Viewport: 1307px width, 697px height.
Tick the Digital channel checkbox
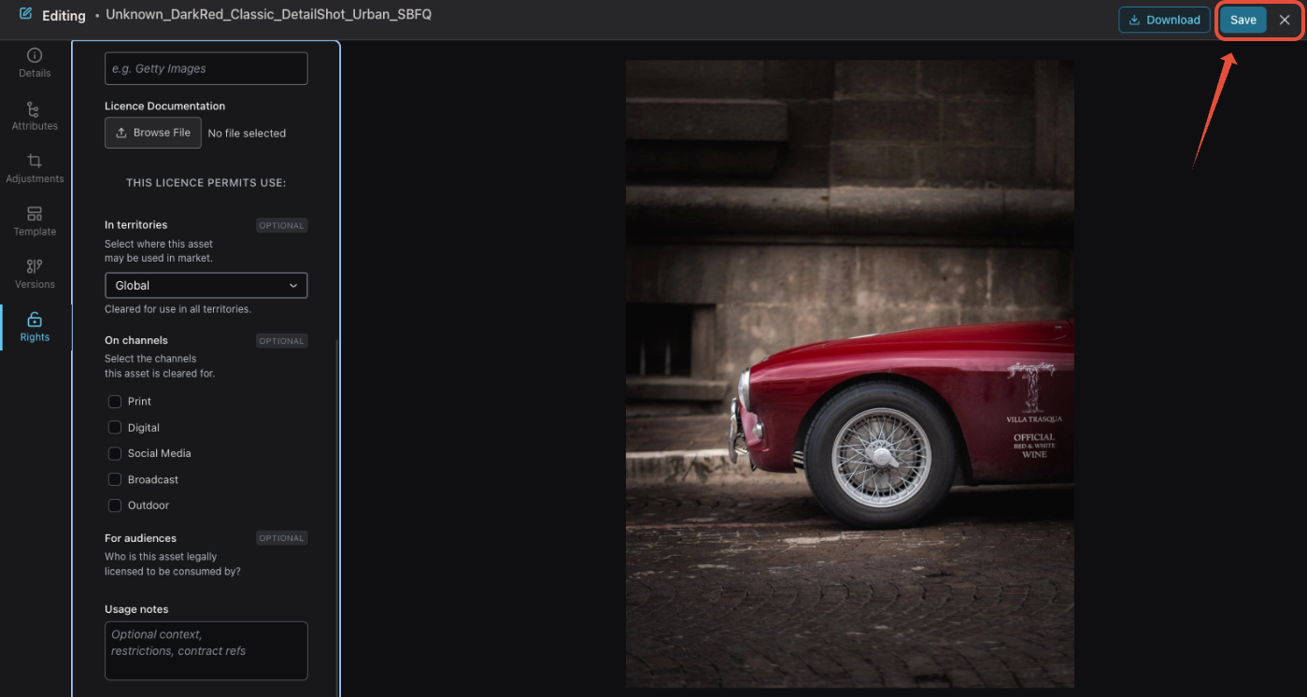click(115, 428)
